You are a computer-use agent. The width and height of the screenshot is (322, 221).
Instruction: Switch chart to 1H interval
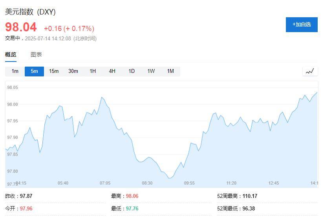[93, 71]
